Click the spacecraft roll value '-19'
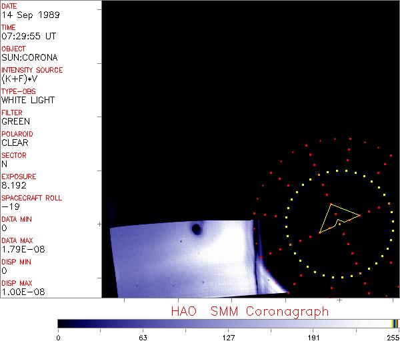This screenshot has height=341, width=400. pyautogui.click(x=9, y=207)
